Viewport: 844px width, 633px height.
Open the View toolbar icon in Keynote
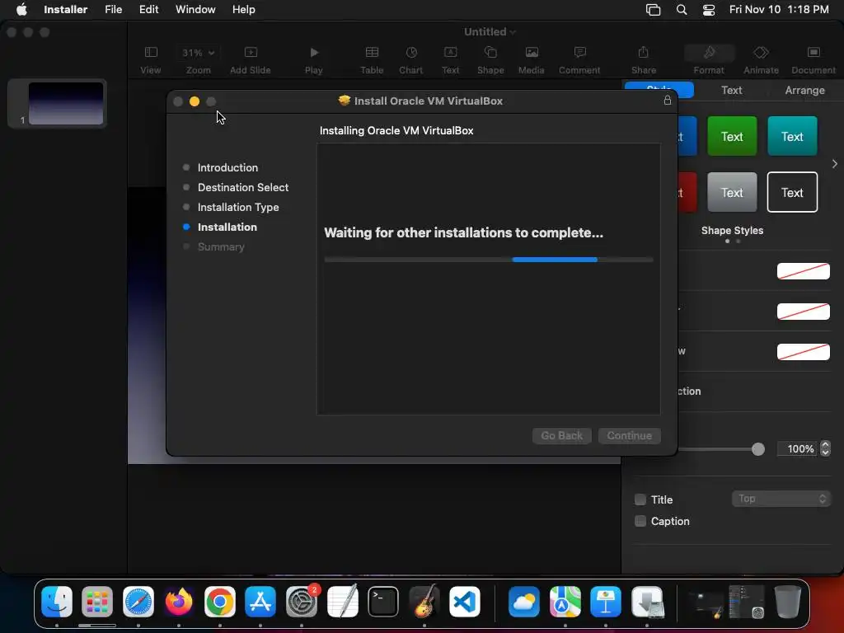click(151, 53)
